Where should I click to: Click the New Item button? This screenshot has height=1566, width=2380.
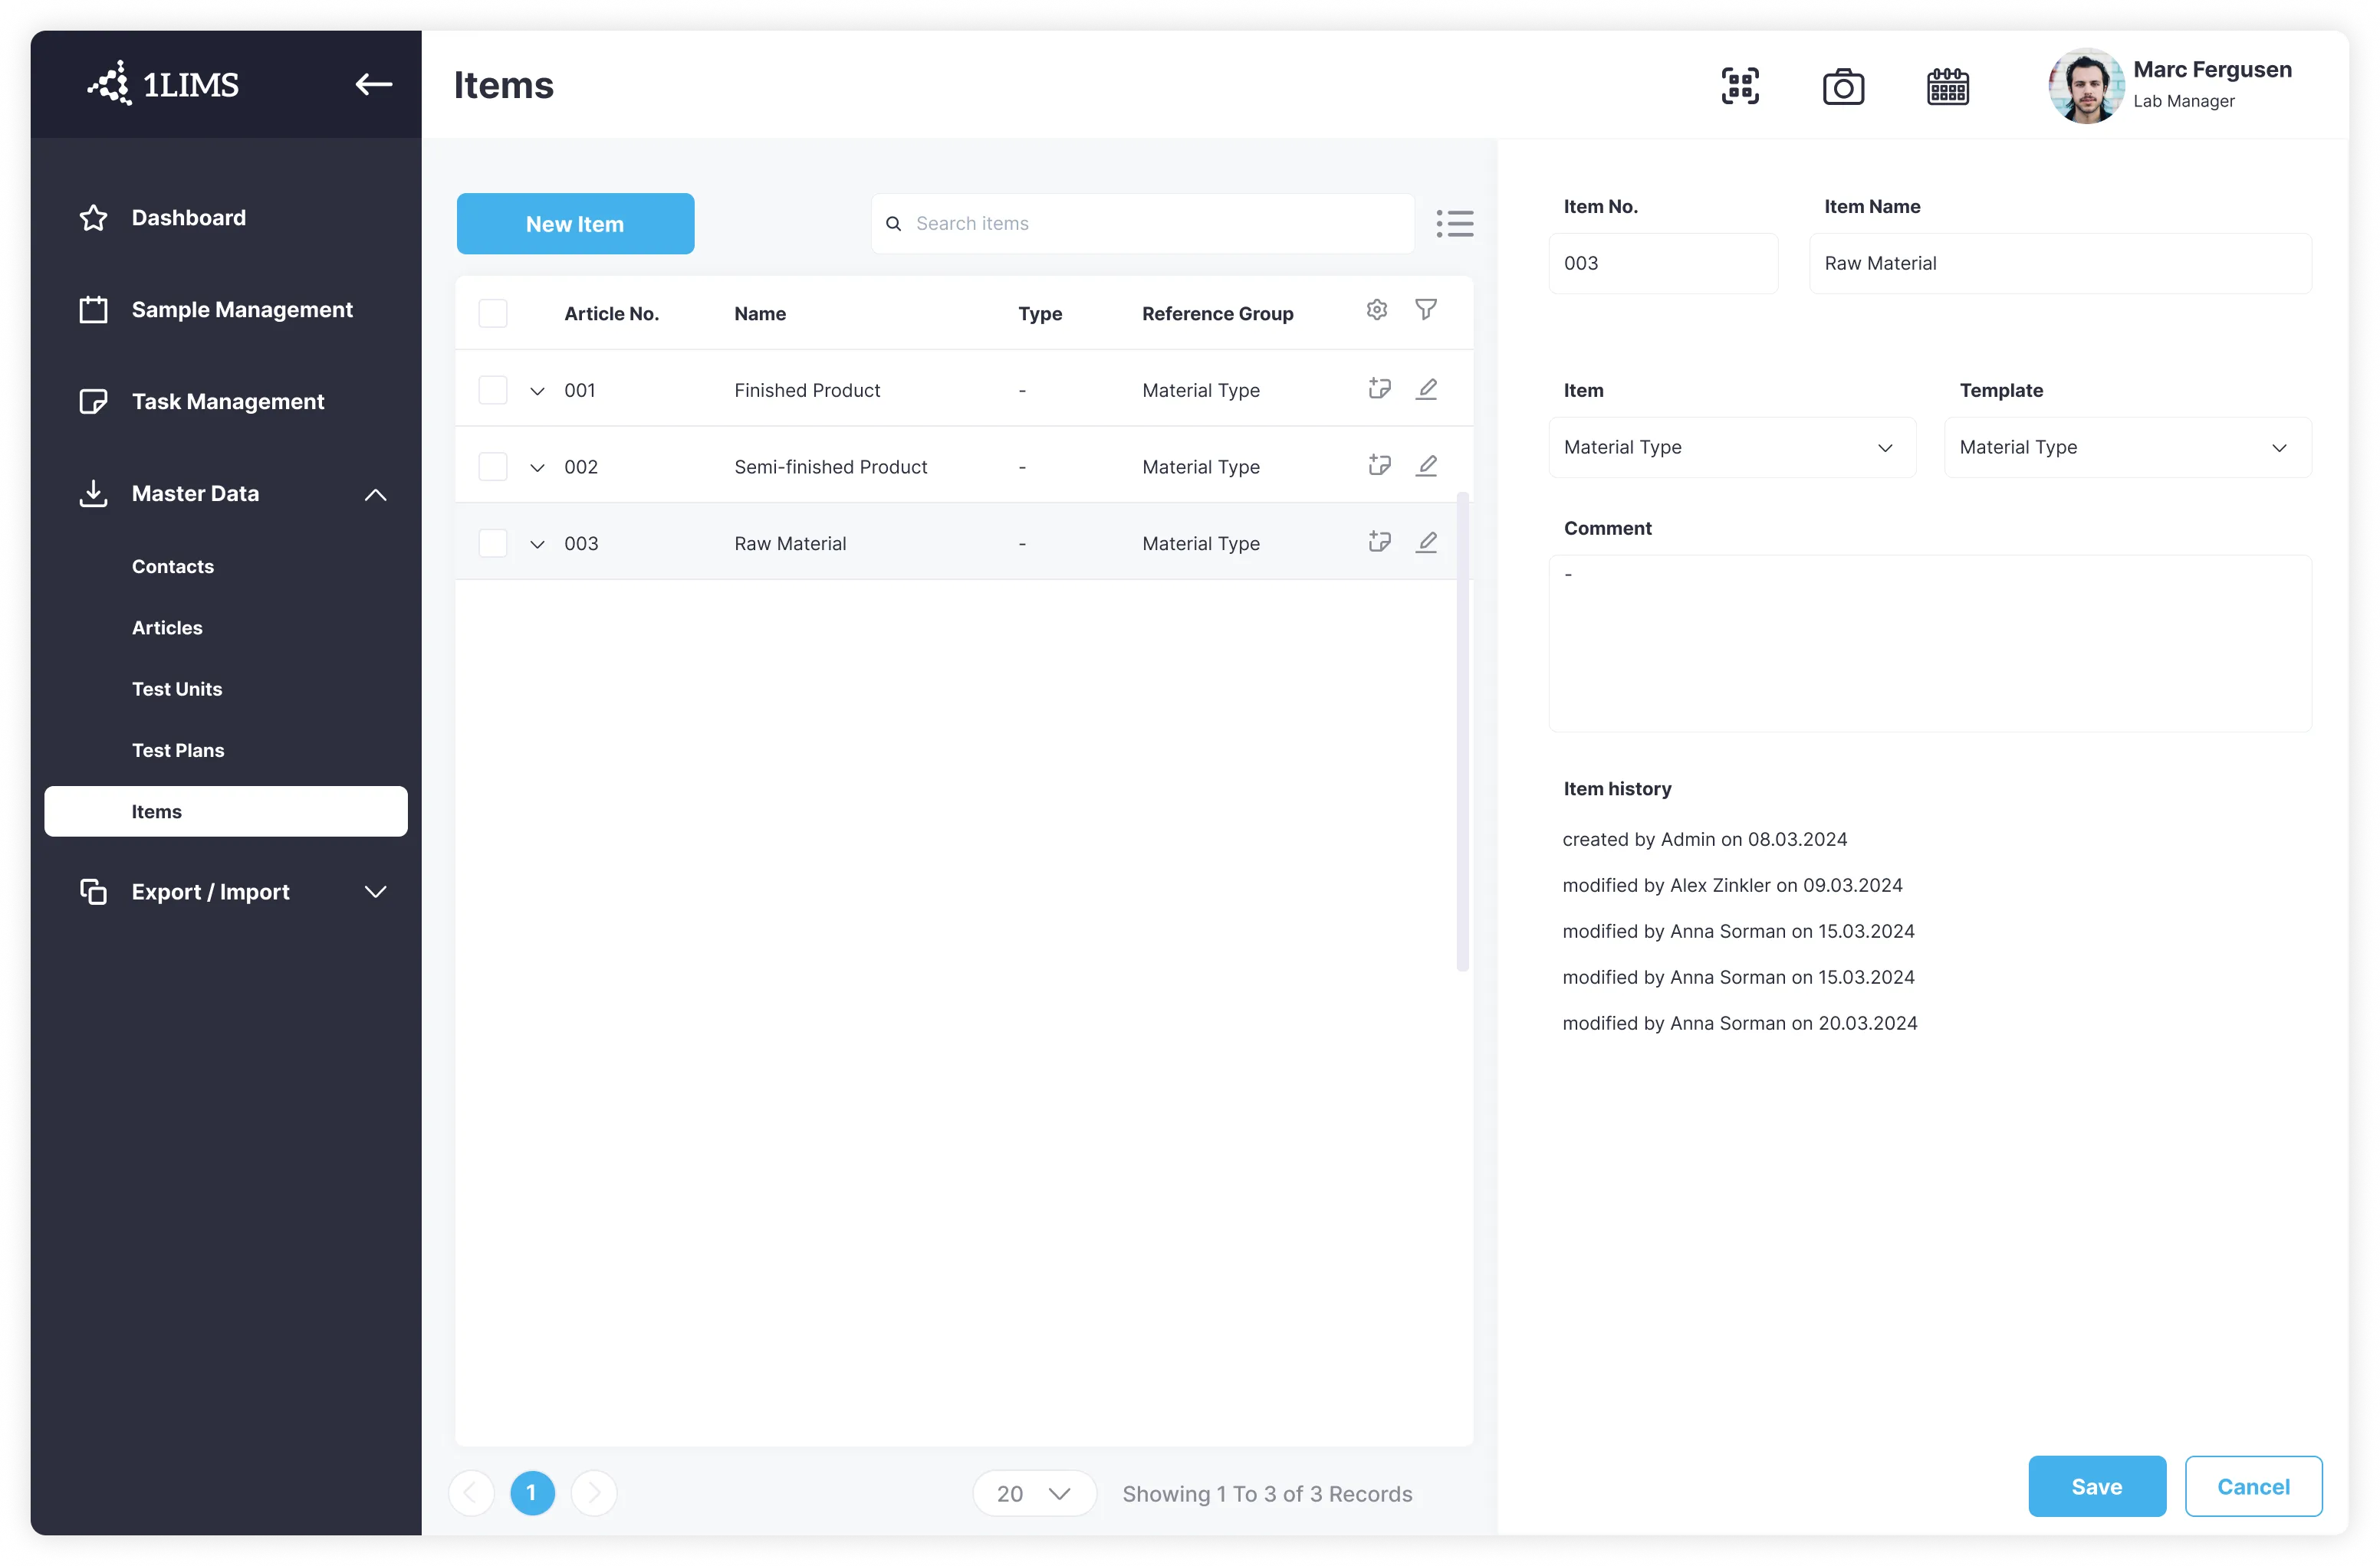coord(575,224)
